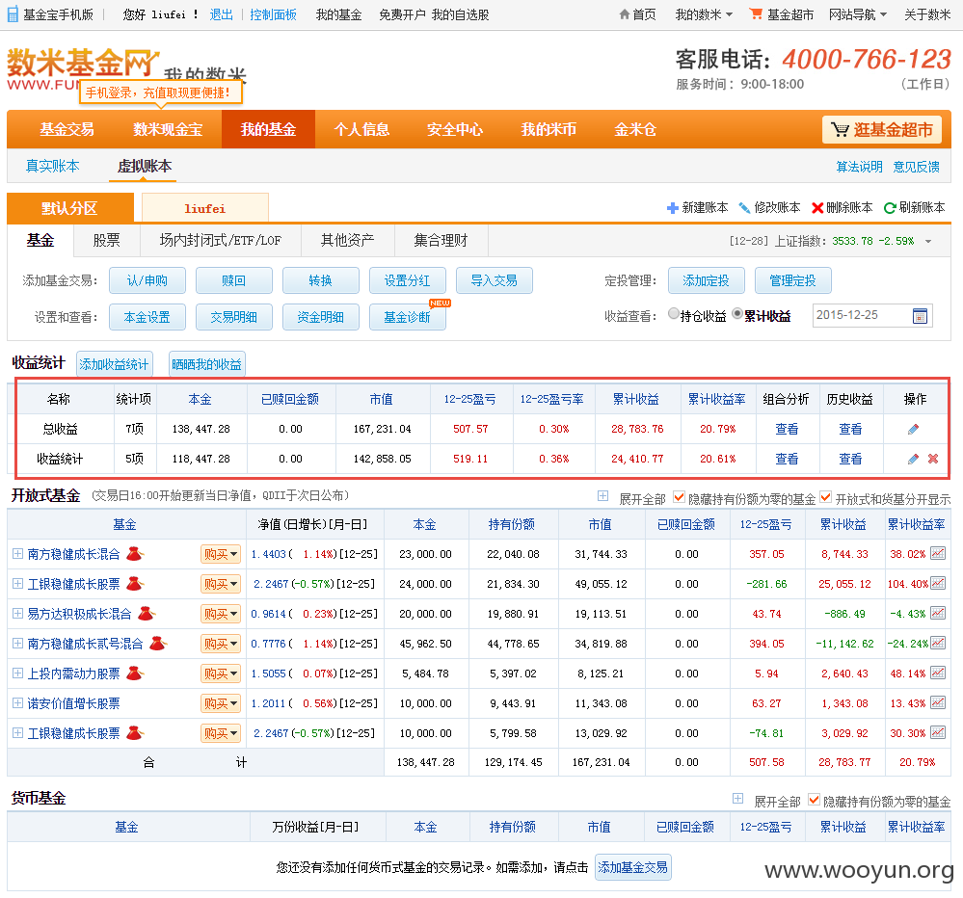Expand the 易方达积极成长混合 row

tap(17, 613)
